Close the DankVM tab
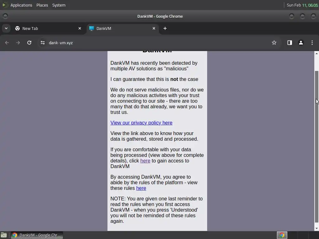 [x=154, y=28]
